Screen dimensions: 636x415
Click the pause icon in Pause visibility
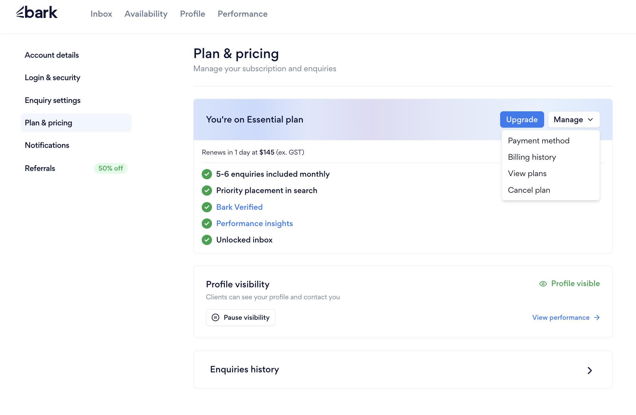pos(216,318)
